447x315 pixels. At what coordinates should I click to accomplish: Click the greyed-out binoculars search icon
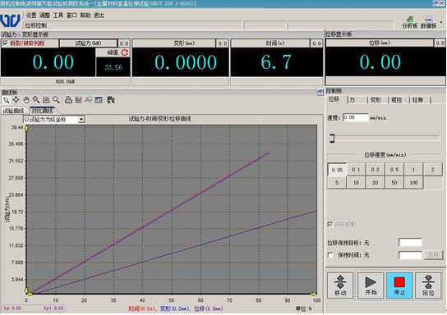[89, 100]
